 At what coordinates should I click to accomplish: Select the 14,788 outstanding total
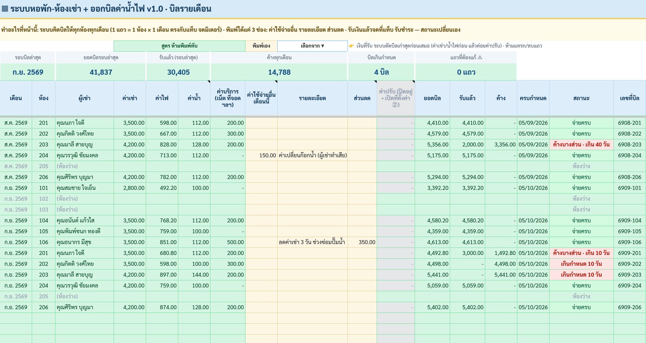click(x=279, y=72)
